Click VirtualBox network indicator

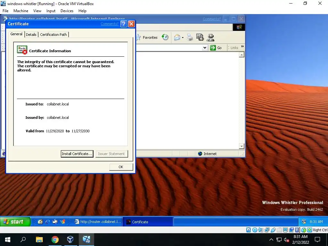point(267,230)
